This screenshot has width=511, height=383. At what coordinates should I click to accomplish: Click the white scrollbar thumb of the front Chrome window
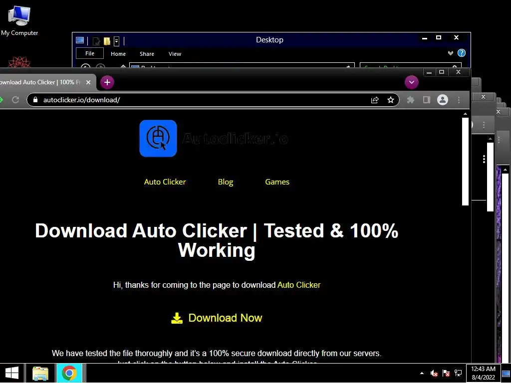466,162
